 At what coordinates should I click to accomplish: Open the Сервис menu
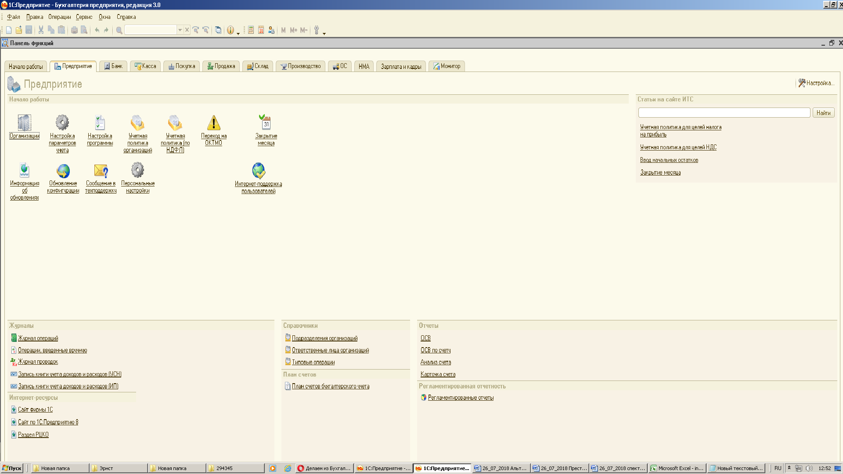click(84, 17)
